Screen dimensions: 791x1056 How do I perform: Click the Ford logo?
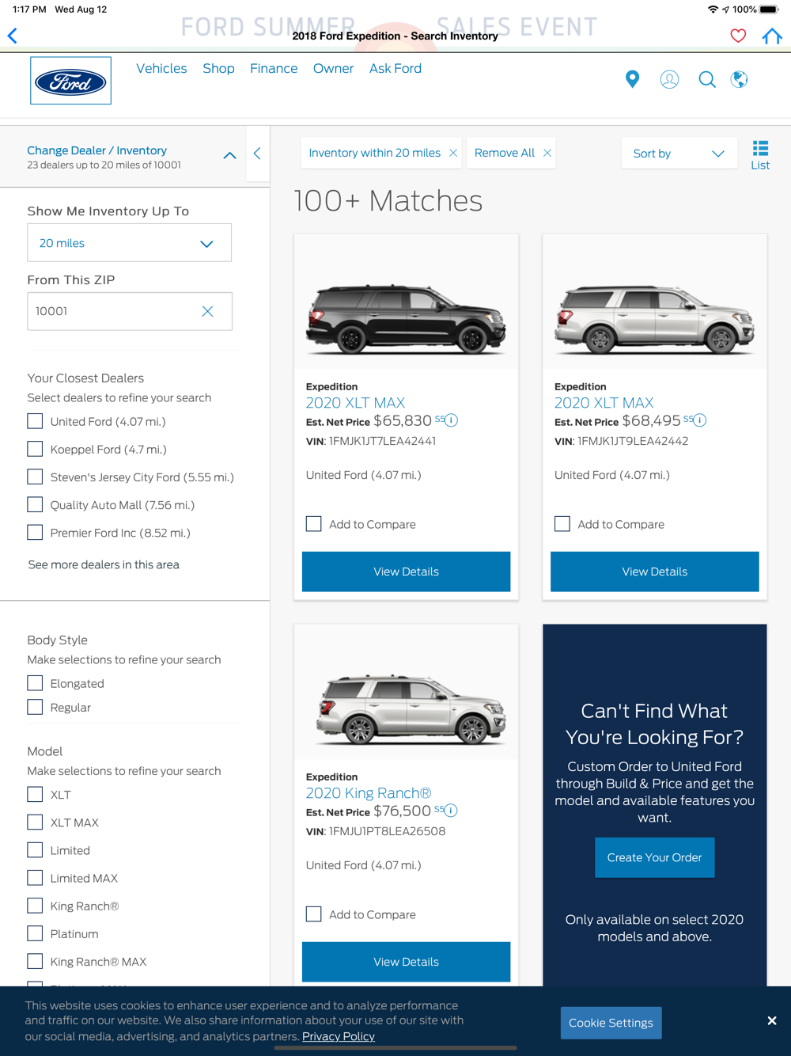point(70,81)
